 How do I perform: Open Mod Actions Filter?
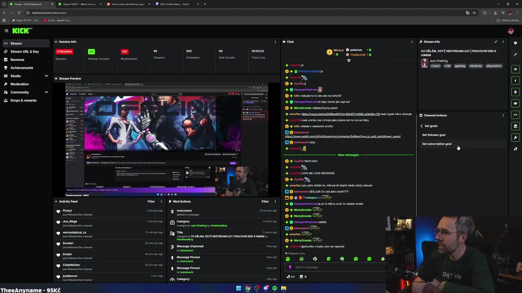coord(265,201)
